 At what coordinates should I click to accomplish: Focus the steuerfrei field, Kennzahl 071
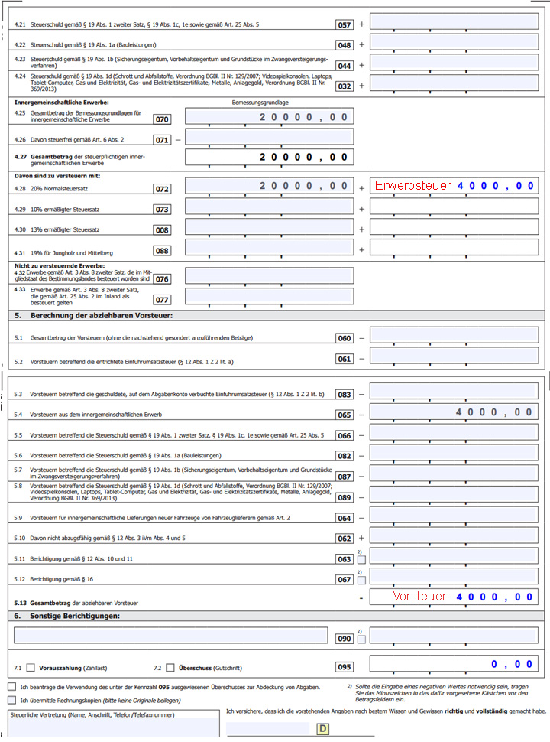(270, 137)
